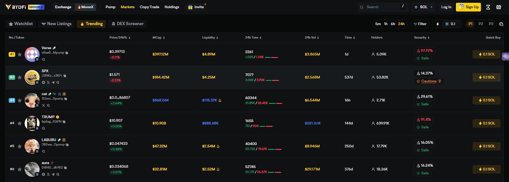Open the DEX Screener tab

pyautogui.click(x=128, y=24)
